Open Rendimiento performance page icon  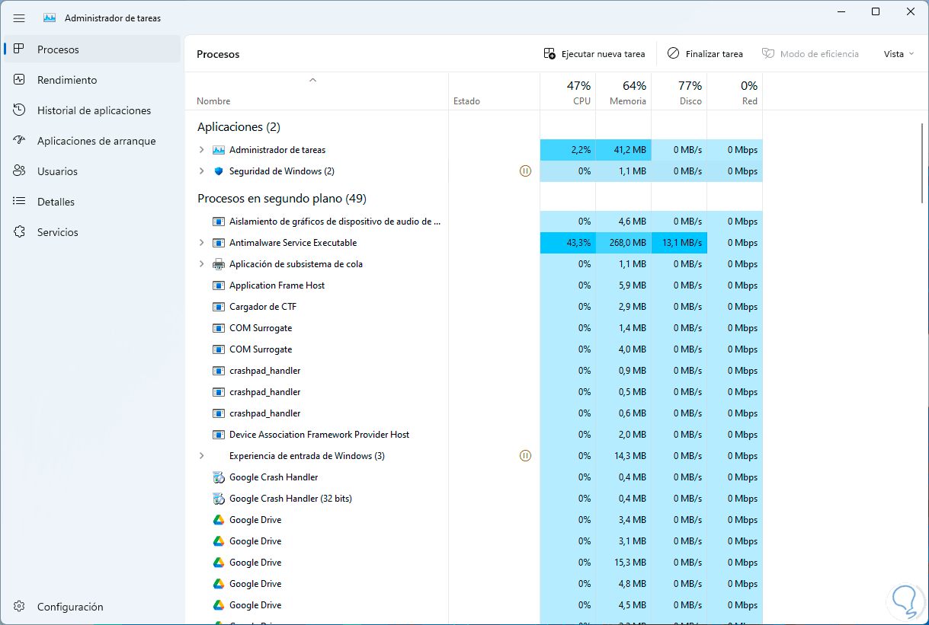[20, 80]
